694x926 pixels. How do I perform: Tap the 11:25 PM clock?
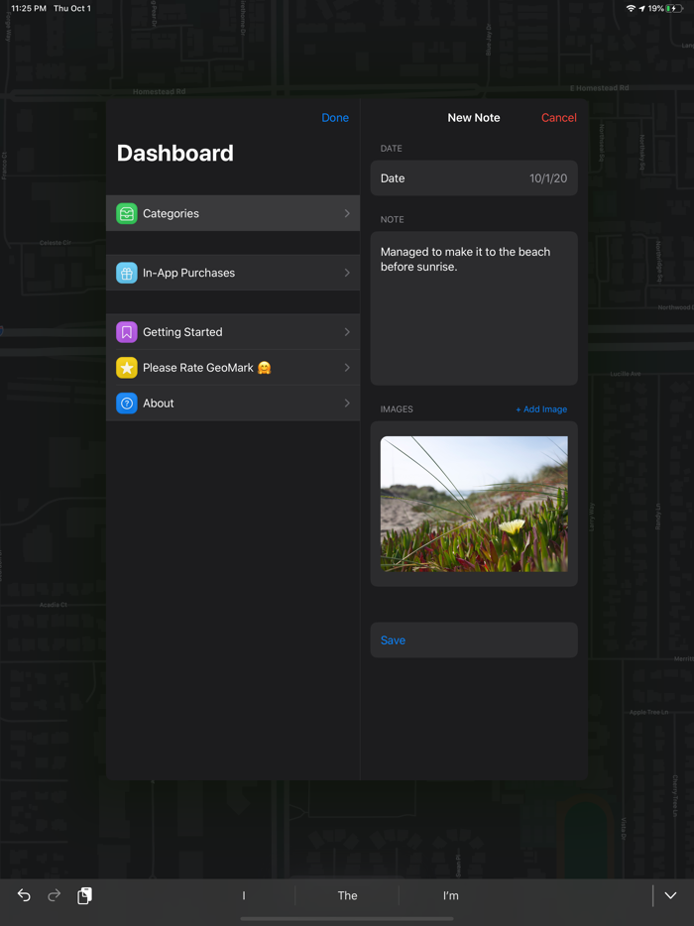(x=29, y=8)
